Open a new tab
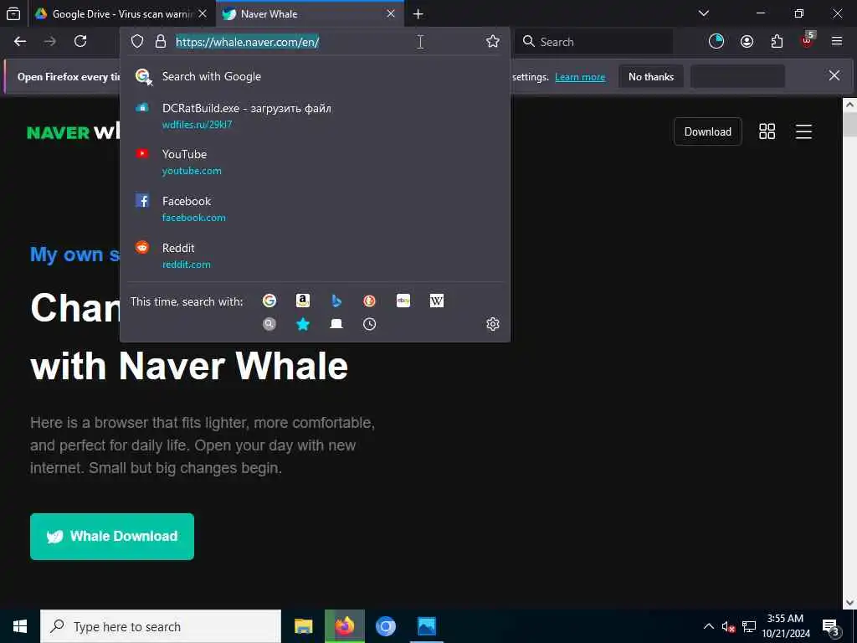 (418, 13)
